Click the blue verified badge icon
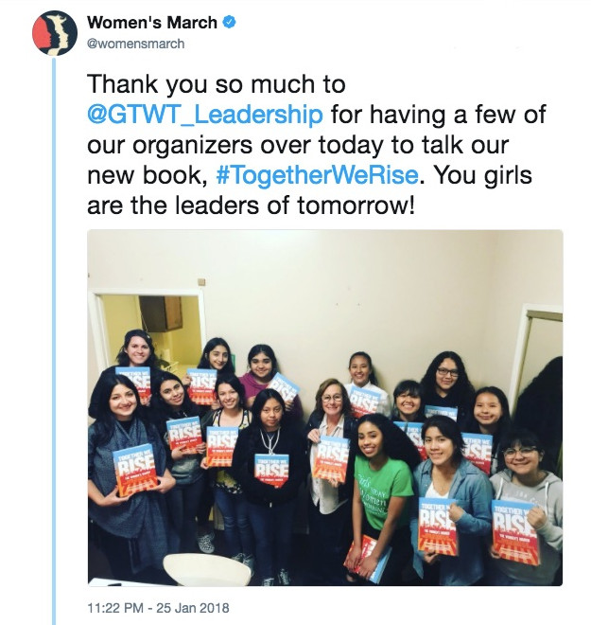591x625 pixels. coord(229,23)
